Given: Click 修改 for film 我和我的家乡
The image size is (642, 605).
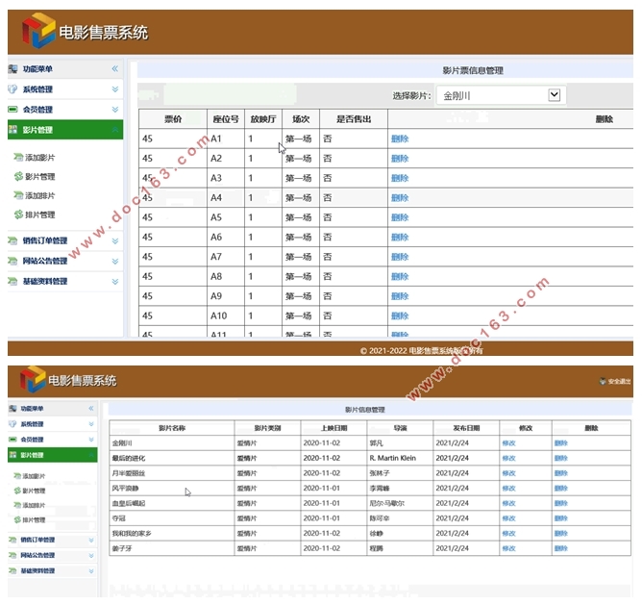Looking at the screenshot, I should 508,533.
